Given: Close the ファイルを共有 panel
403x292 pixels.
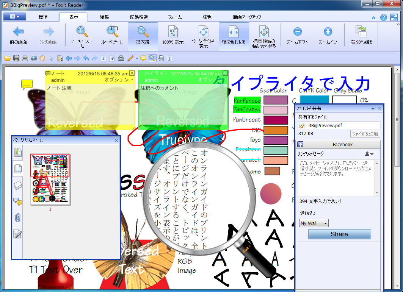Looking at the screenshot, I should [380, 109].
